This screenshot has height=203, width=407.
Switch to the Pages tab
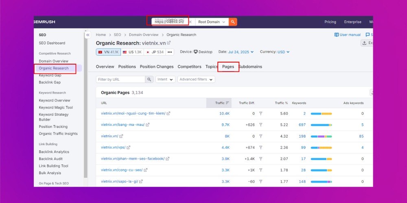coord(228,67)
